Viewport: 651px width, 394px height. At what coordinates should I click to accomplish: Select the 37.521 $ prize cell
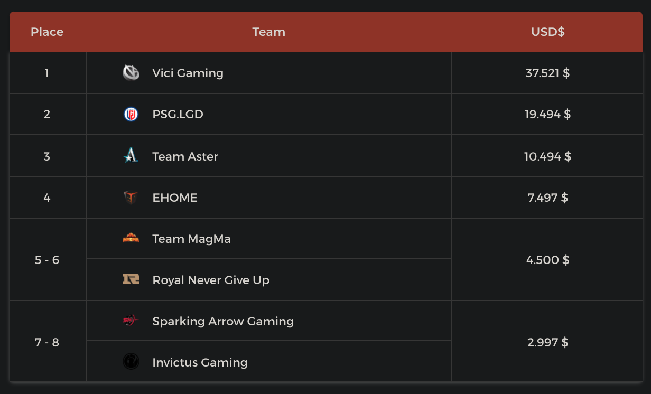547,73
